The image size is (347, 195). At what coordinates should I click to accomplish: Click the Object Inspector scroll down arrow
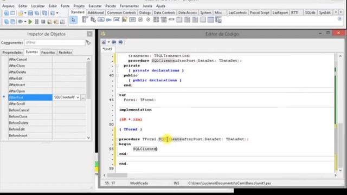(x=88, y=138)
